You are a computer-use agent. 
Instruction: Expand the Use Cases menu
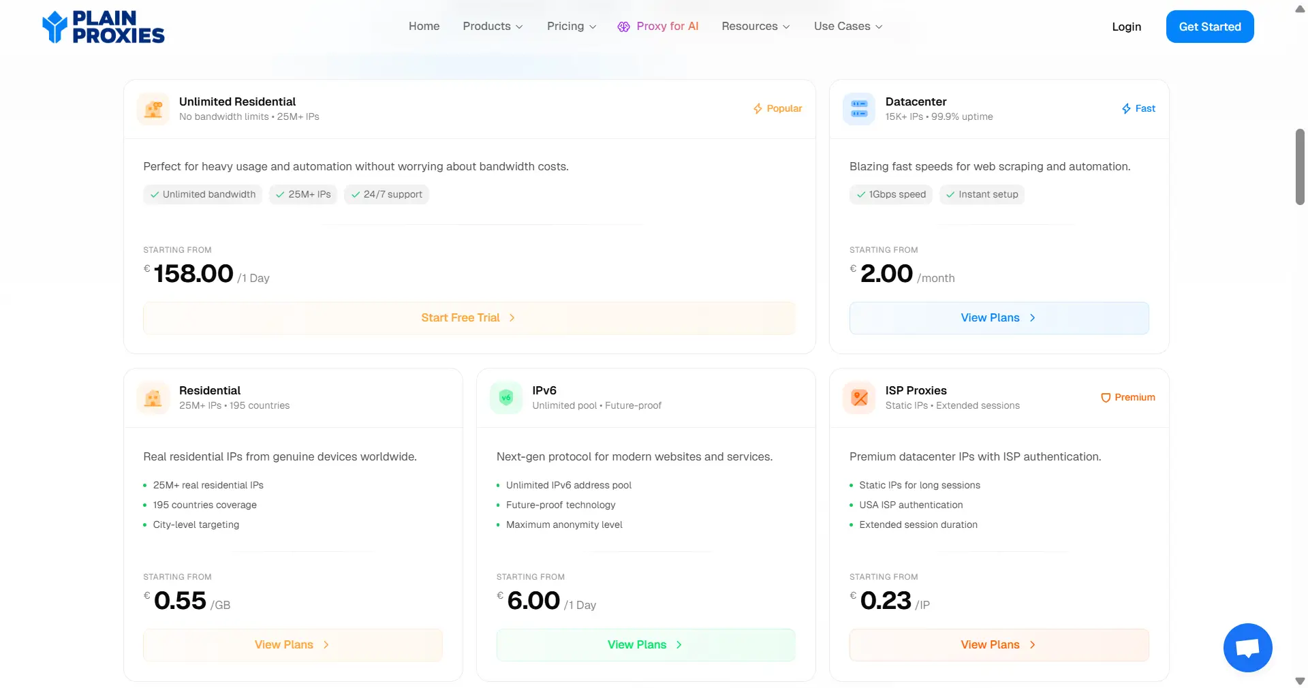(x=848, y=26)
